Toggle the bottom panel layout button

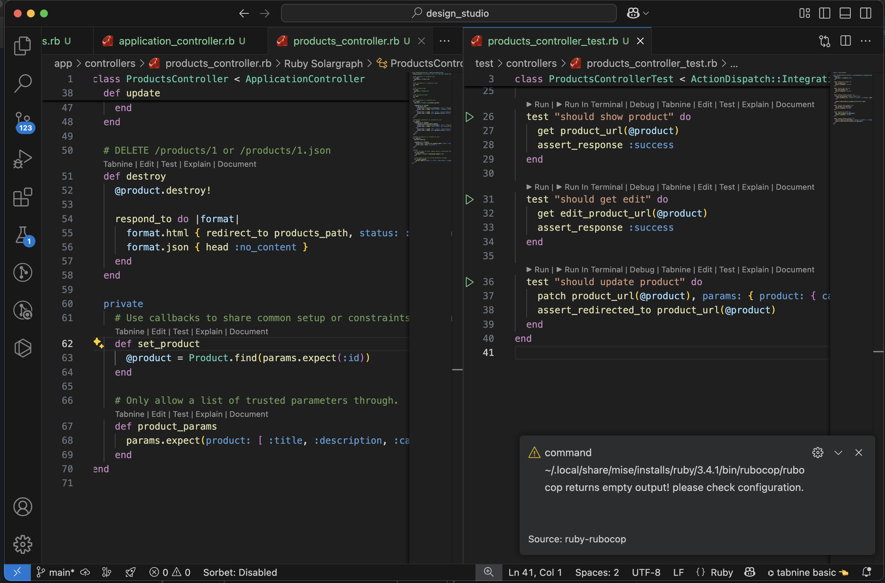coord(845,13)
